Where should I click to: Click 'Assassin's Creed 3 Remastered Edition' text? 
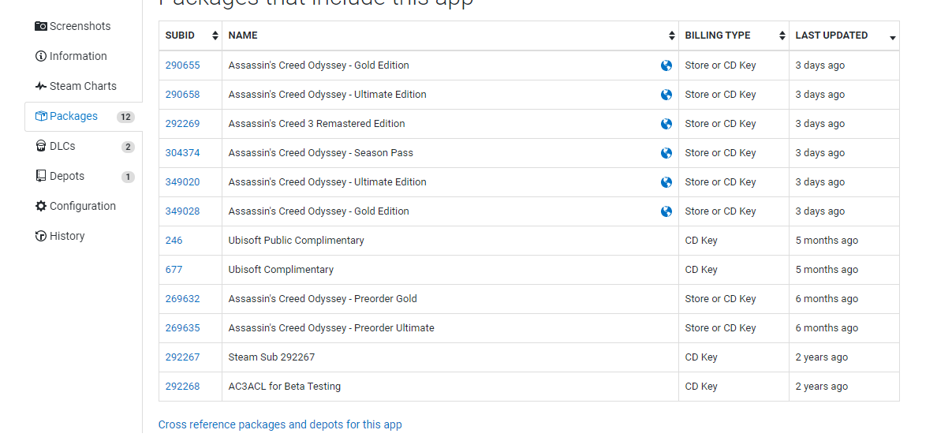click(x=317, y=124)
